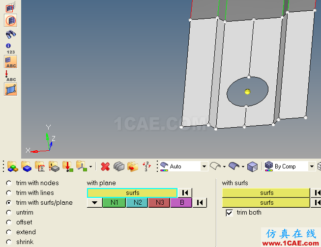Click the lower surfs selector under with surfs

click(x=266, y=203)
